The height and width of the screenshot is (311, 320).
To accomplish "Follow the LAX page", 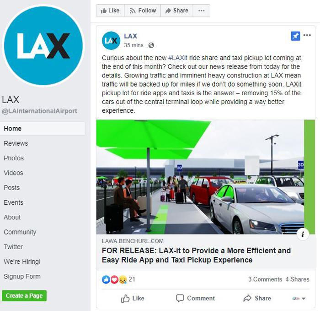I will click(143, 11).
